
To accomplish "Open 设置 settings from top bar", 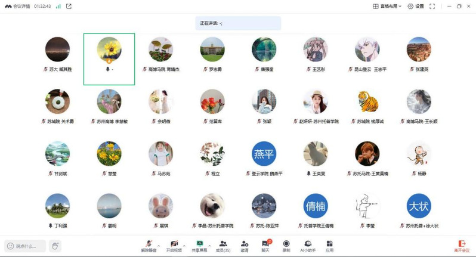I will click(416, 7).
